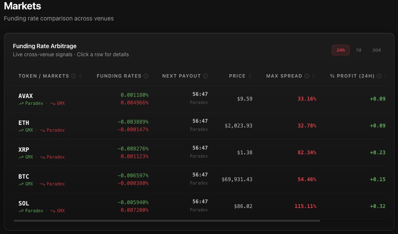
Task: Open the ETH token row details
Action: pos(199,126)
